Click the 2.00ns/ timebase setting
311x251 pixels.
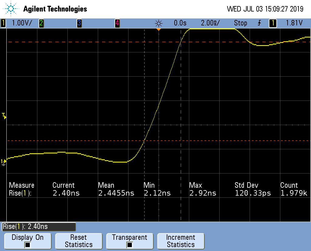[210, 23]
